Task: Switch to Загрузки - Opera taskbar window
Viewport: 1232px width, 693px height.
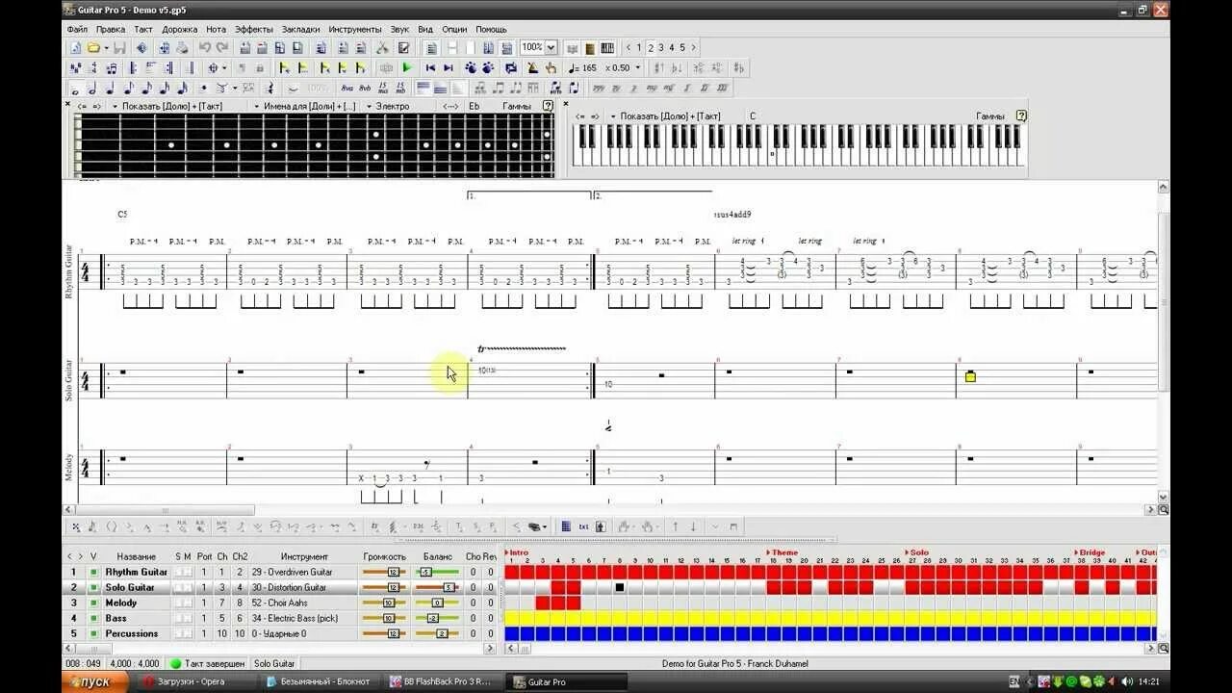Action: [x=196, y=681]
